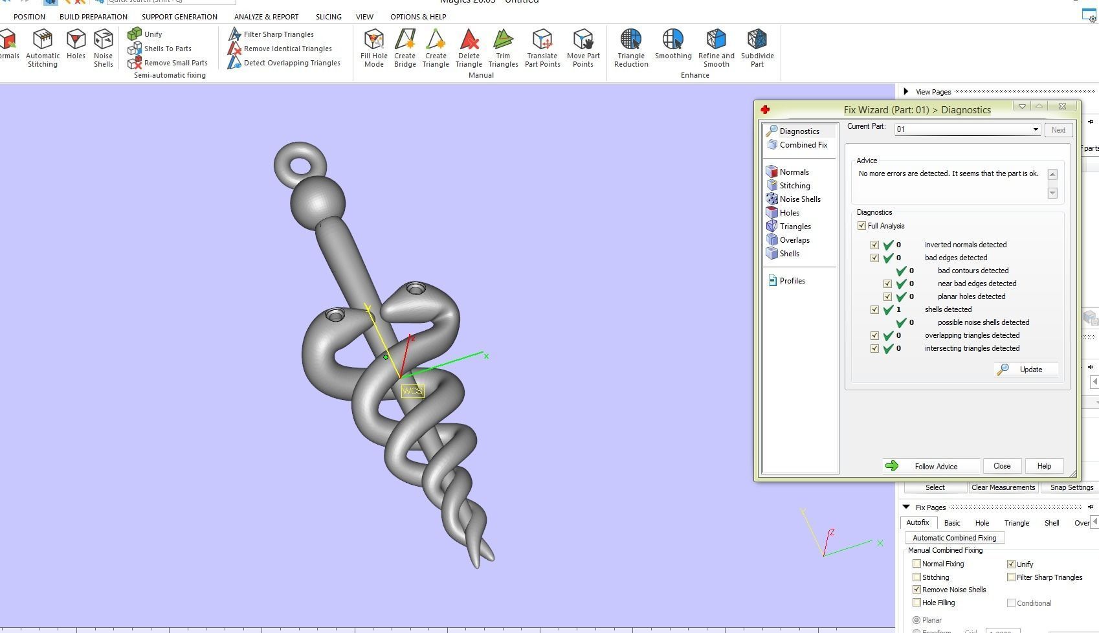Screen dimensions: 1099x633
Task: Open OPTIONS & HELP tab
Action: pos(418,17)
